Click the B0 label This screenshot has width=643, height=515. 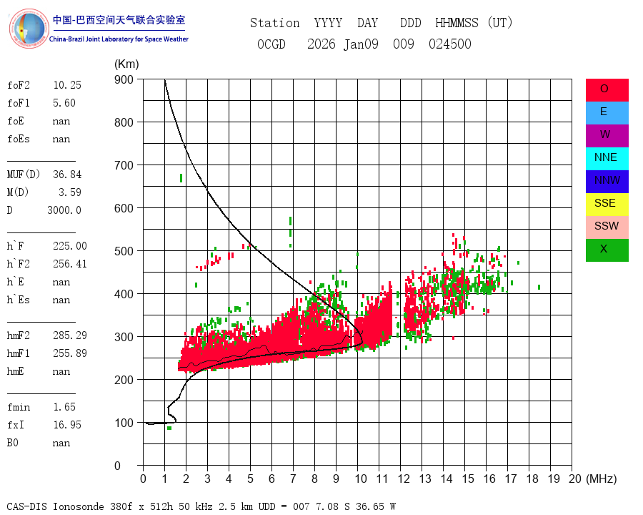coord(13,443)
